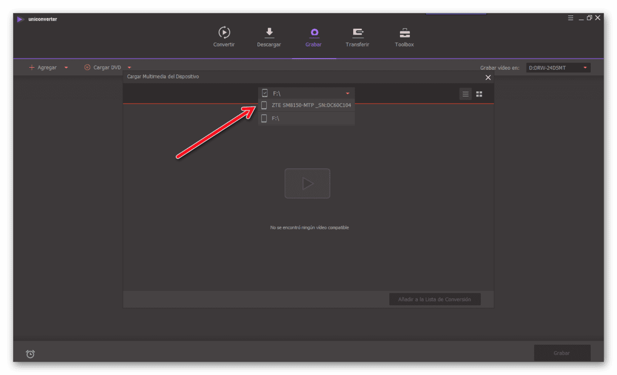Expand the Agregar dropdown arrow
The height and width of the screenshot is (375, 617).
(x=66, y=68)
